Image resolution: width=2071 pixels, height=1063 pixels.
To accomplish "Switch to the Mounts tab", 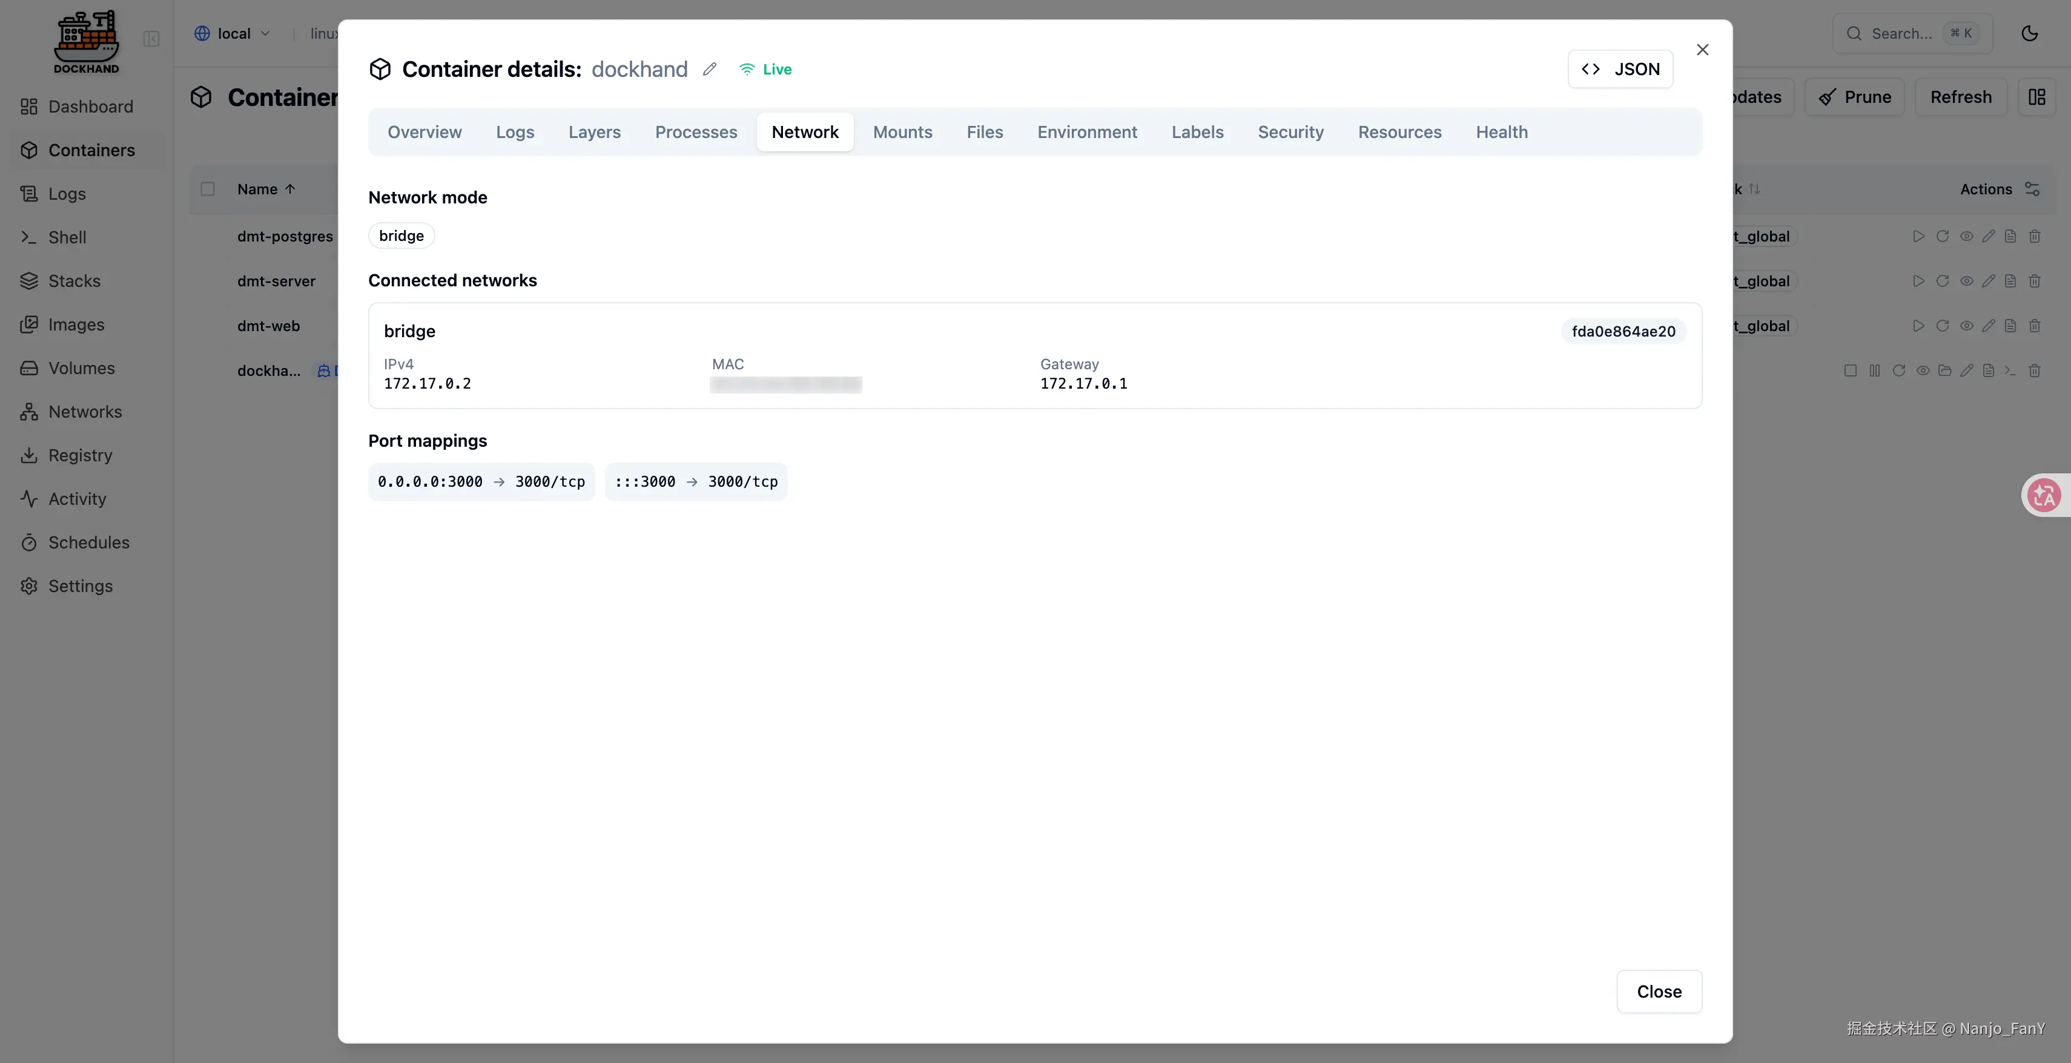I will tap(902, 132).
